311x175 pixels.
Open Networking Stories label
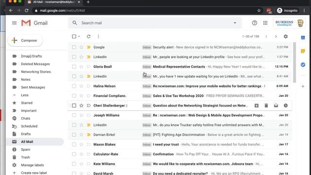coord(36,71)
